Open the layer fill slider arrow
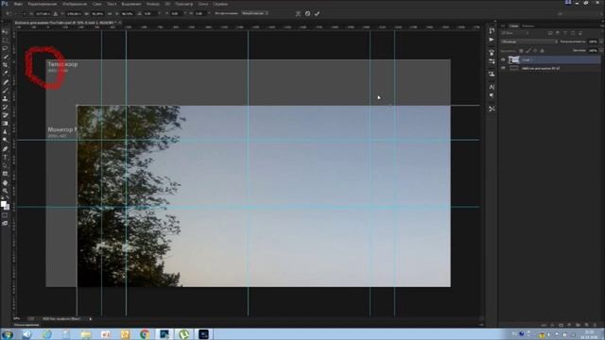 [600, 50]
